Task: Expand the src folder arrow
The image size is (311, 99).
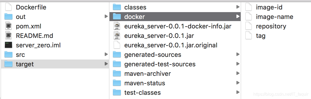Action: (x=106, y=54)
